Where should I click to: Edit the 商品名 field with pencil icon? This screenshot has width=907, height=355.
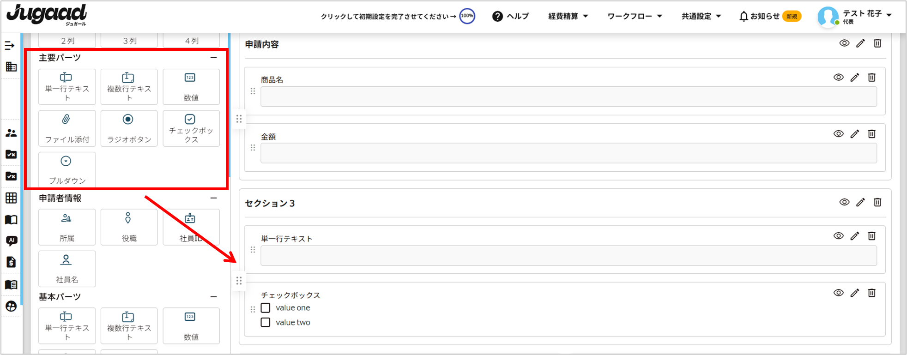tap(855, 78)
